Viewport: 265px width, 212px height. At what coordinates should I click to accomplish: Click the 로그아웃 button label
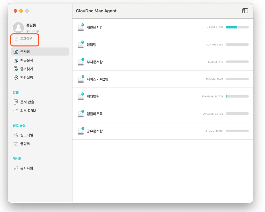[x=26, y=39]
